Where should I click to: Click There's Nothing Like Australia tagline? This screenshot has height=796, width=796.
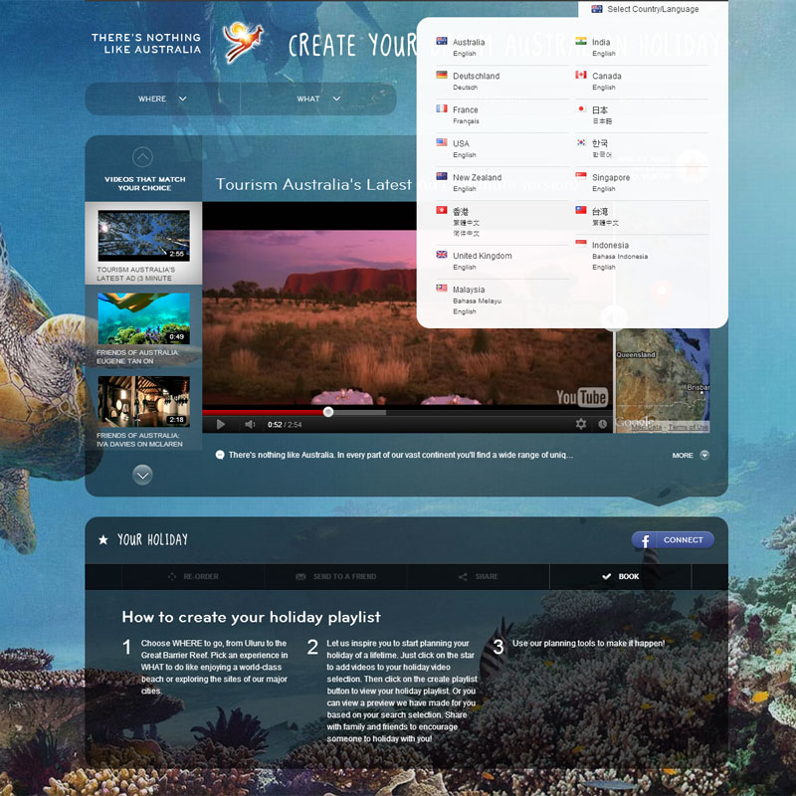145,43
